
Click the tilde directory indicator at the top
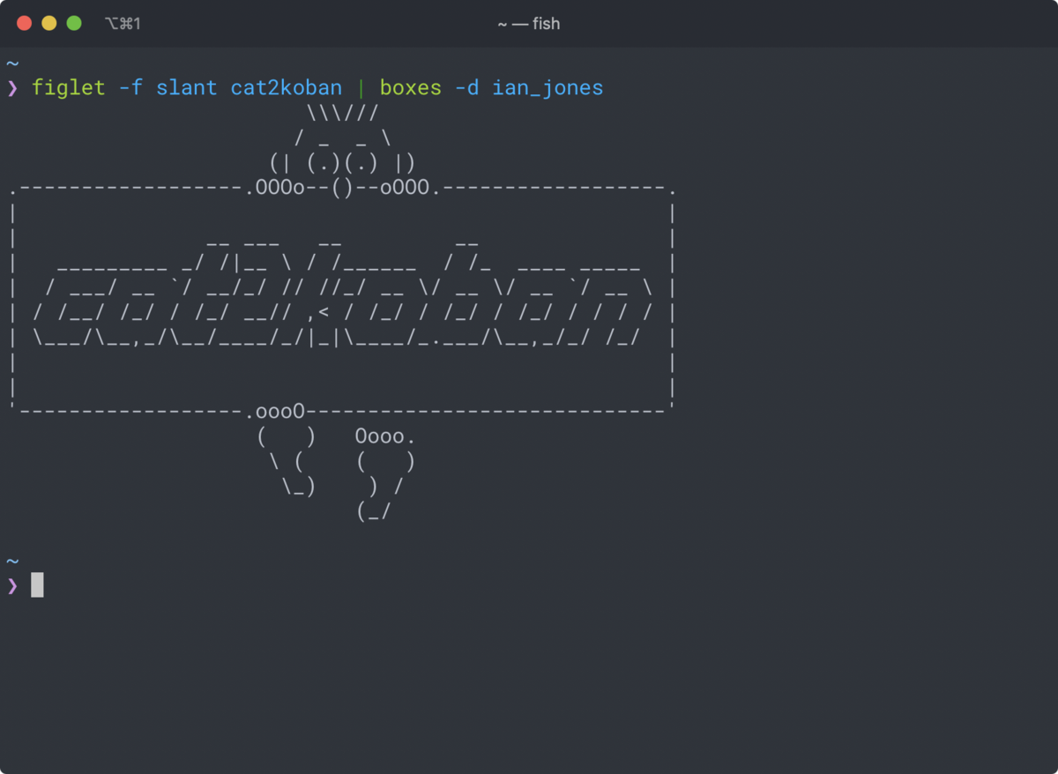point(12,63)
